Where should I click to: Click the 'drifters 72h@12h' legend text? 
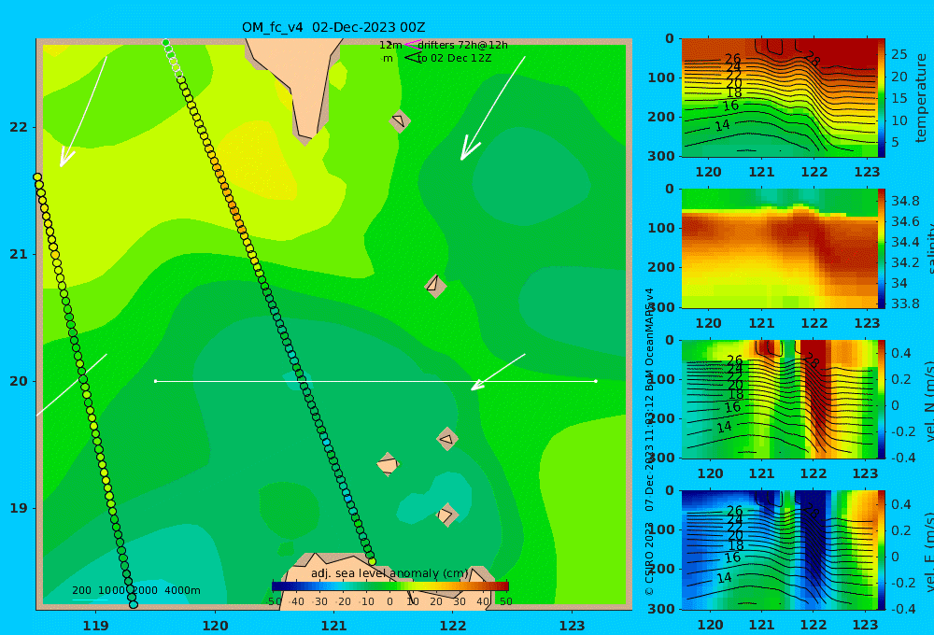[462, 45]
